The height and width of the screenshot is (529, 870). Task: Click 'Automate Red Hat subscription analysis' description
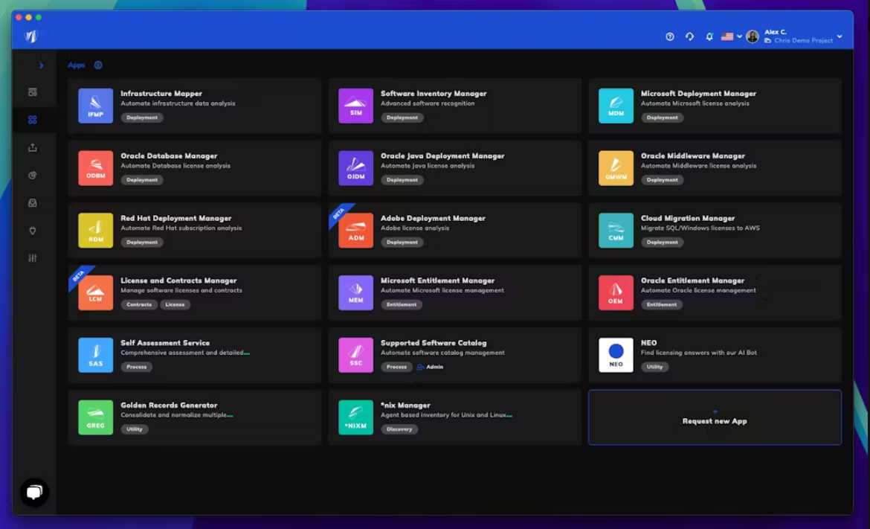[x=181, y=228]
